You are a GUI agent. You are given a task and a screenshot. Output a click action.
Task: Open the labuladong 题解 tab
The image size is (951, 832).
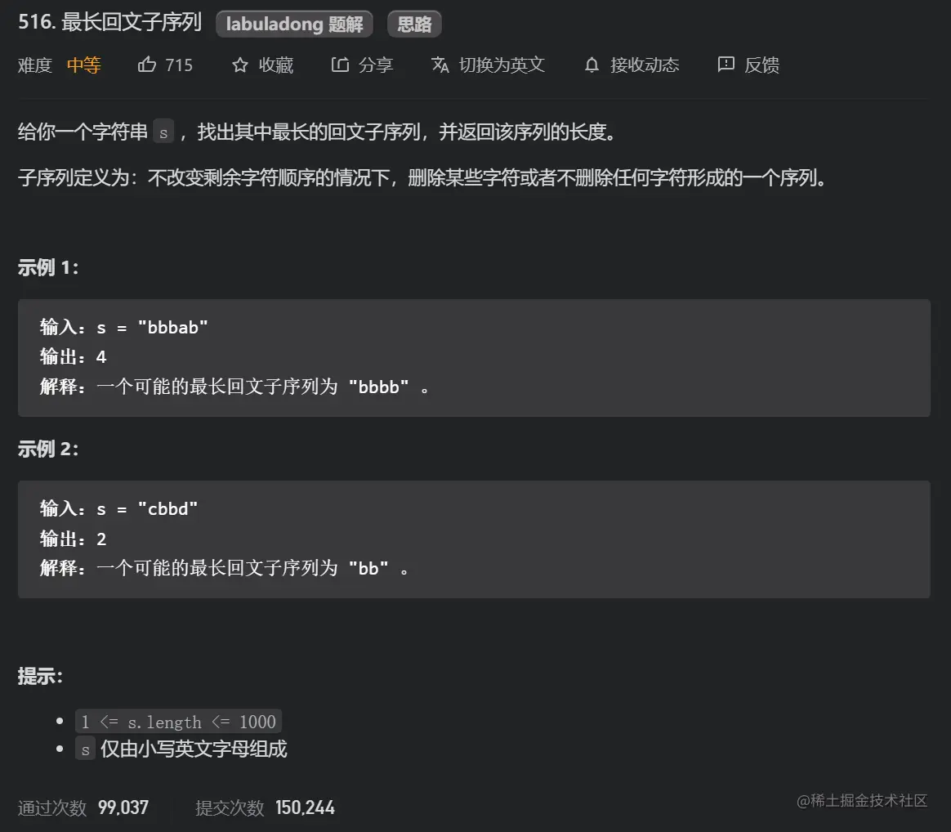[294, 24]
